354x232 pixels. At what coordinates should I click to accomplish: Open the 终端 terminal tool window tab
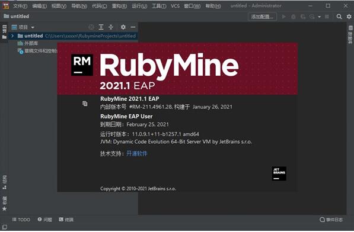pos(66,220)
